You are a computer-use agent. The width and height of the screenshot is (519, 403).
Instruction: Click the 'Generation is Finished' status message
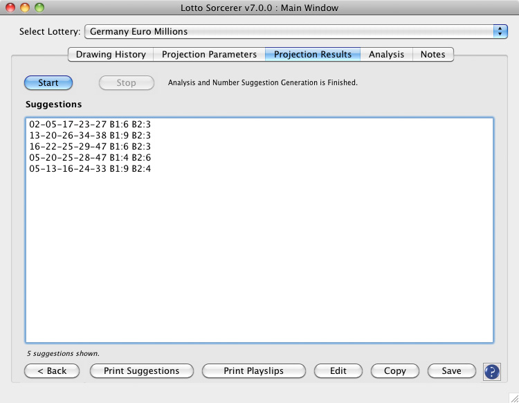click(x=263, y=82)
